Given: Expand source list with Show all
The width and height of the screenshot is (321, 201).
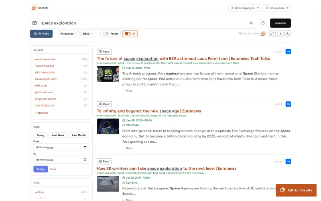Looking at the screenshot, I should point(42,113).
